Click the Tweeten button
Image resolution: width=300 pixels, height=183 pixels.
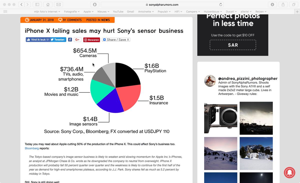(58, 40)
